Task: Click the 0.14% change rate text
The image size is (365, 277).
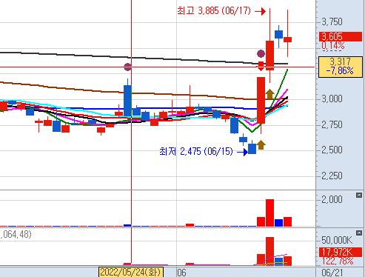Action: coord(333,46)
